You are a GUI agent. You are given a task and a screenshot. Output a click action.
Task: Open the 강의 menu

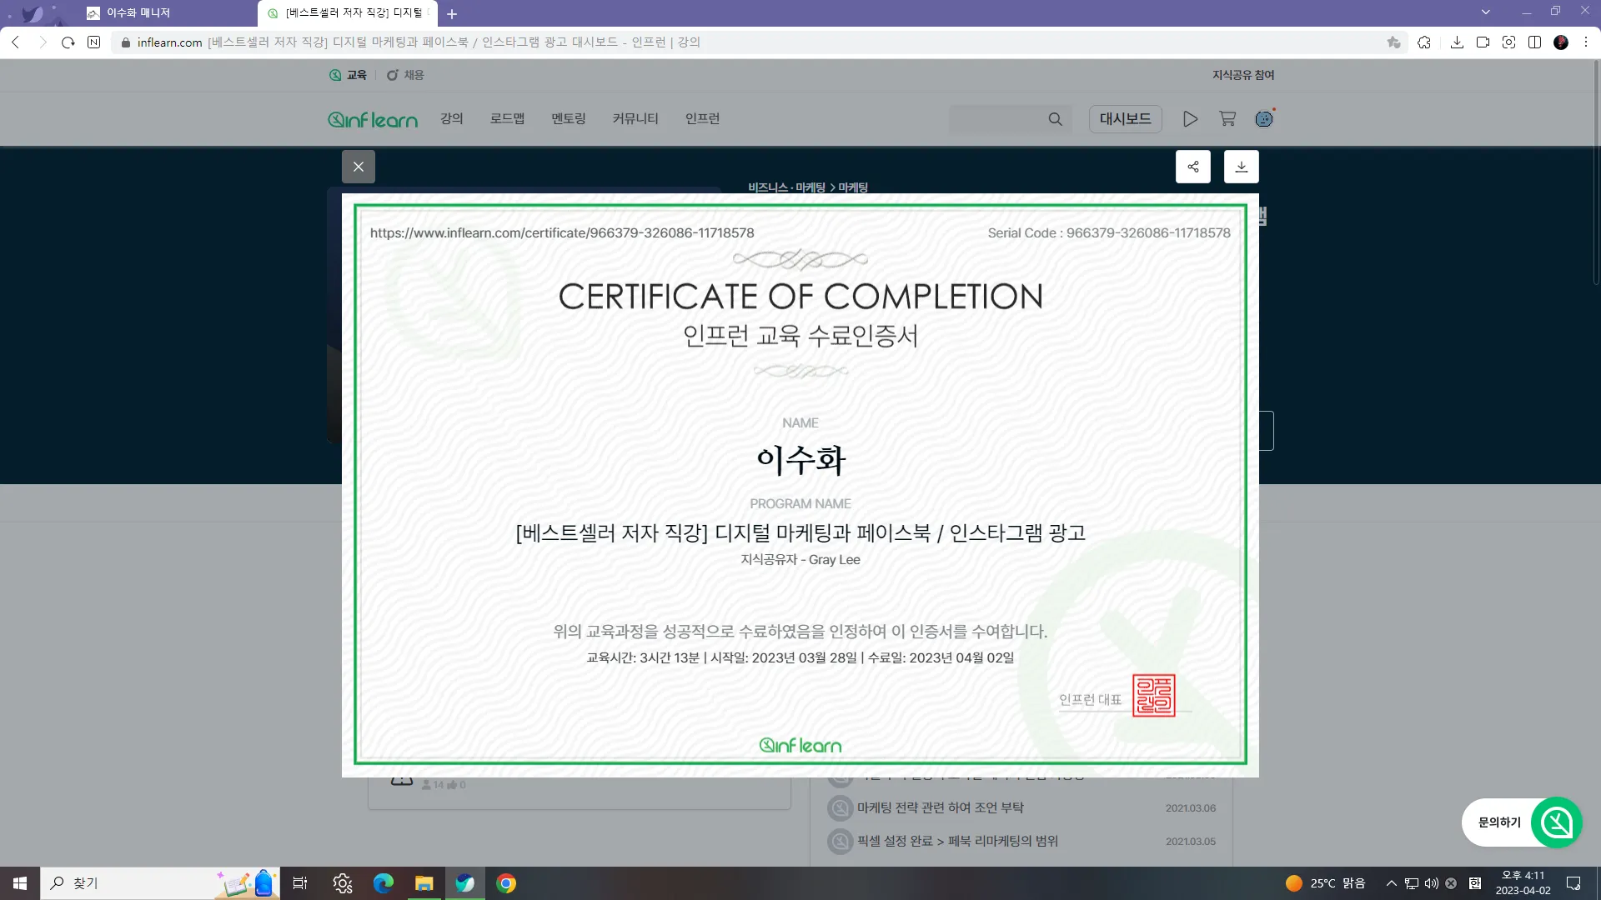point(451,119)
